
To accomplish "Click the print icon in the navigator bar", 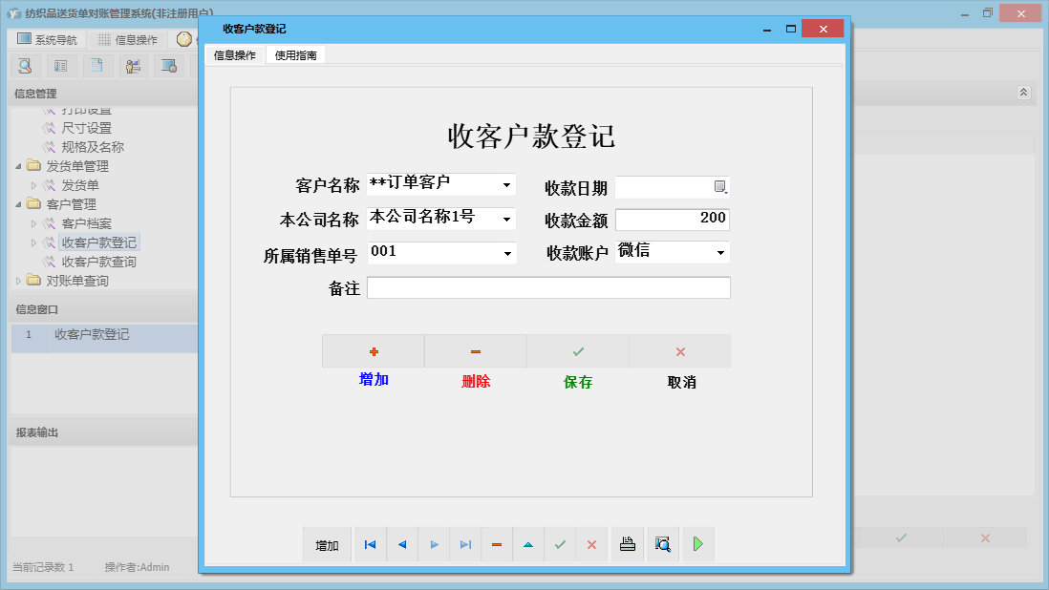I will (628, 544).
